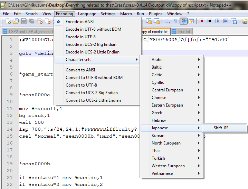This screenshot has width=248, height=189.
Task: Select Encode in UCS-2 Big Endian
Action: 98,44
